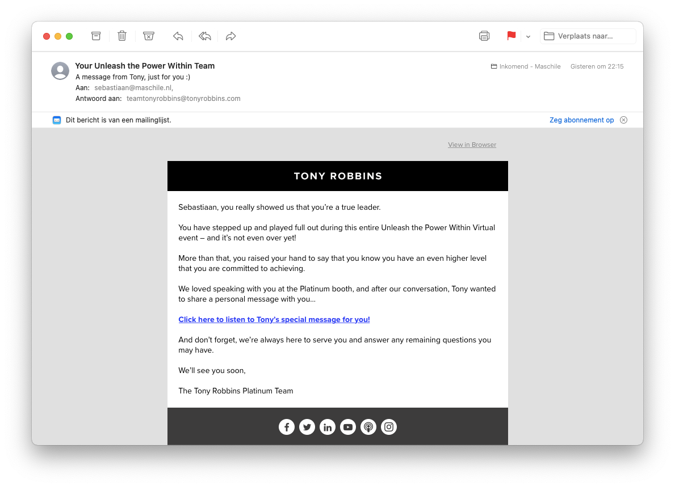Screen dimensions: 675x487
Task: Open the LinkedIn social icon
Action: (x=328, y=427)
